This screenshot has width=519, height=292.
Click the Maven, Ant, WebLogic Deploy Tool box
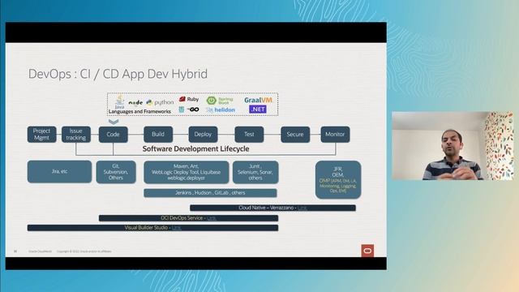pyautogui.click(x=186, y=172)
